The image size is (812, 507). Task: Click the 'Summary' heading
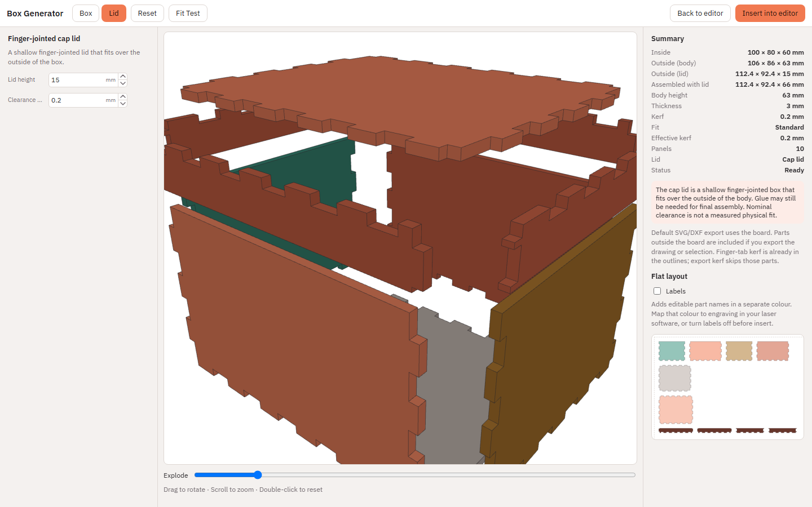click(x=668, y=38)
